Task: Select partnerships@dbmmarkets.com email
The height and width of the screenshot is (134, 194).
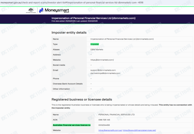Action: pyautogui.click(x=105, y=73)
